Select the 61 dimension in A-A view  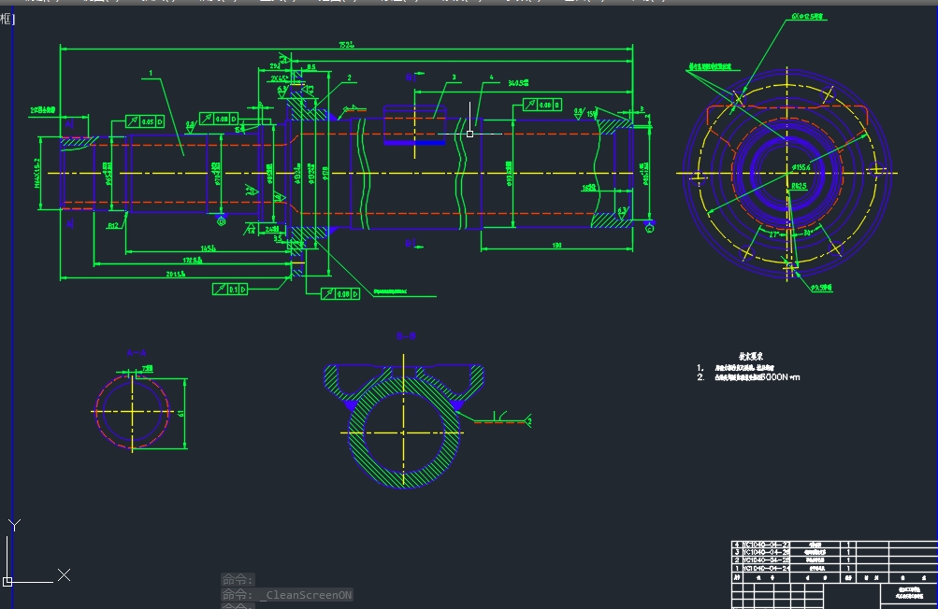[x=180, y=413]
